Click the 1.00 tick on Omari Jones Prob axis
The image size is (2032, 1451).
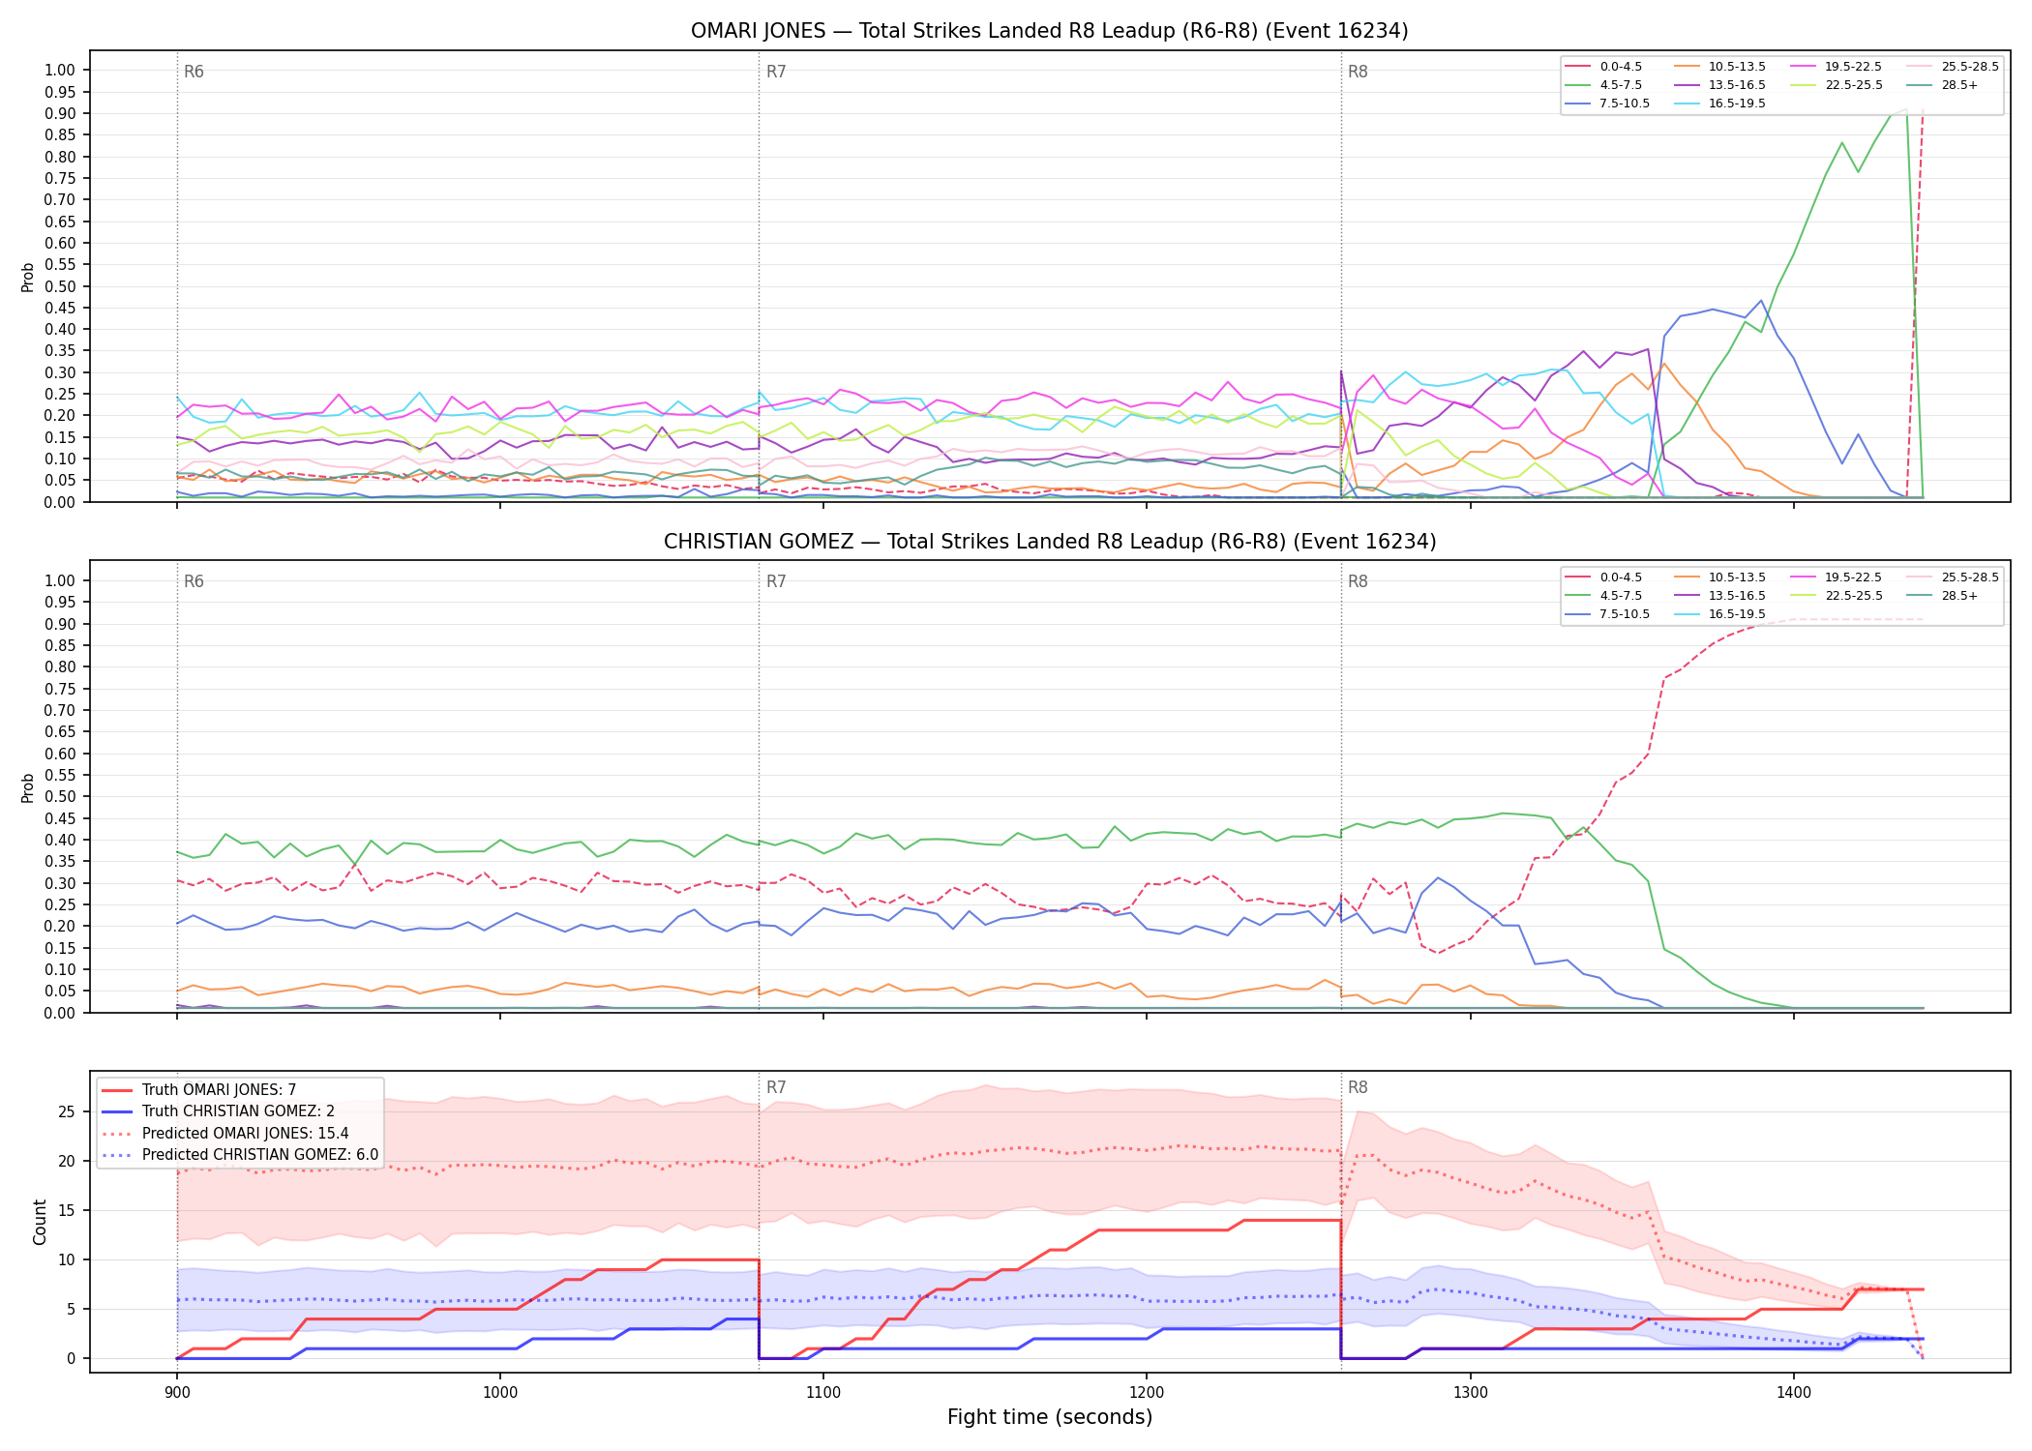click(60, 70)
